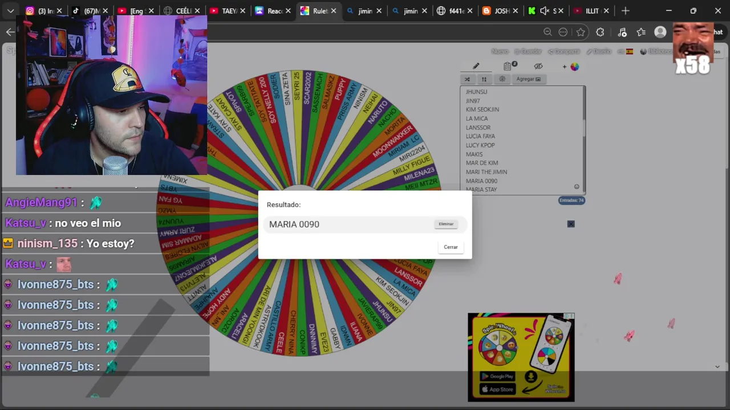Click the Agregar image button

point(529,79)
